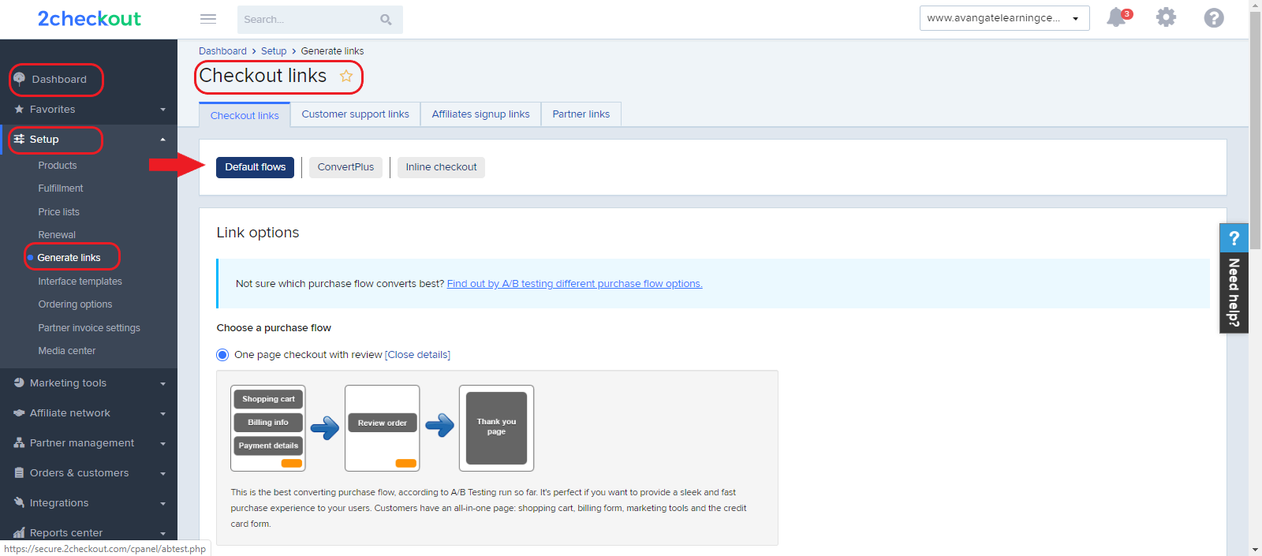Click the Close details link
Viewport: 1262px width, 556px height.
point(417,355)
